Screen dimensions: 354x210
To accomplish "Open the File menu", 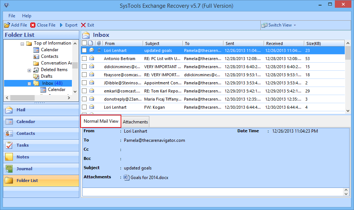I will 12,16.
